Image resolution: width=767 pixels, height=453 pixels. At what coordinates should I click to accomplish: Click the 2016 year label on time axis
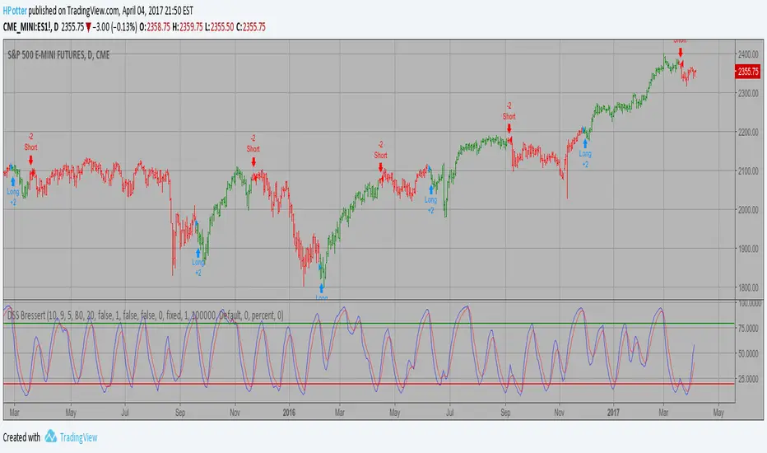[289, 413]
